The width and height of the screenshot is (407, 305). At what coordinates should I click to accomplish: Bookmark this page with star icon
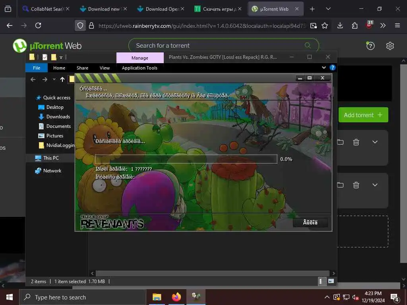click(324, 25)
